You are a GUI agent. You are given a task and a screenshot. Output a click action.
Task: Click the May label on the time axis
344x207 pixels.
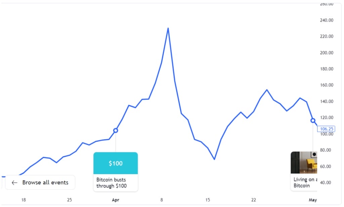pyautogui.click(x=313, y=200)
